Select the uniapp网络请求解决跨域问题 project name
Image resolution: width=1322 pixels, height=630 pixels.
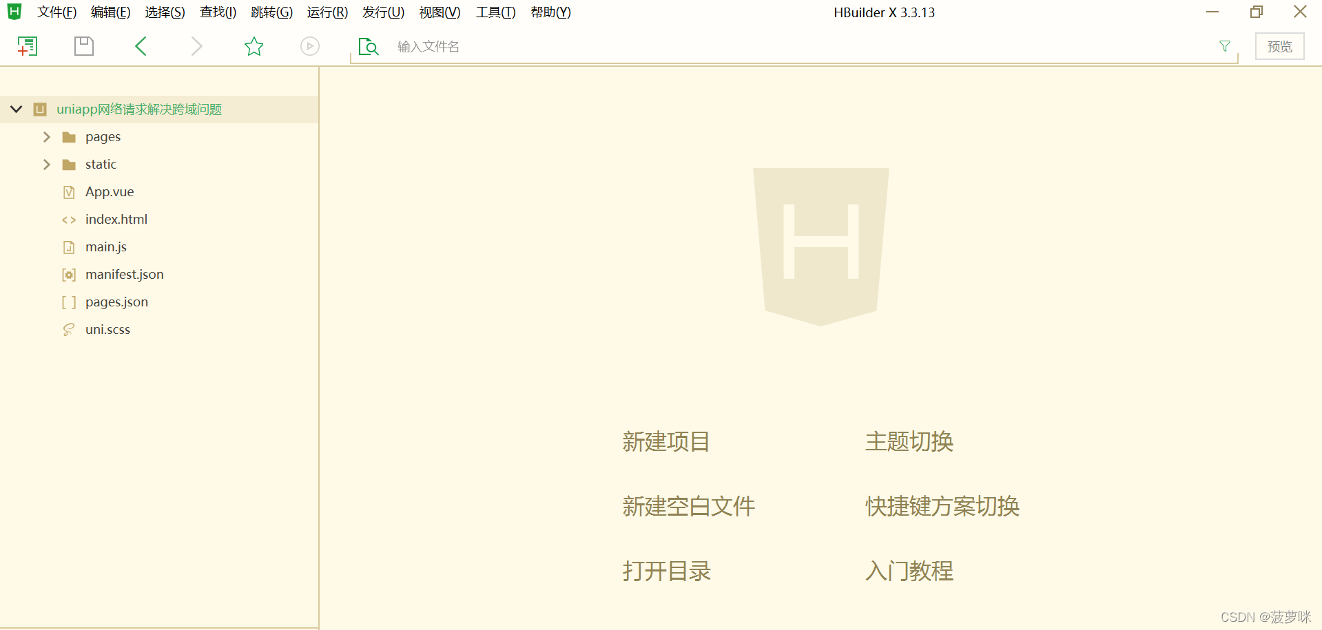(x=139, y=109)
